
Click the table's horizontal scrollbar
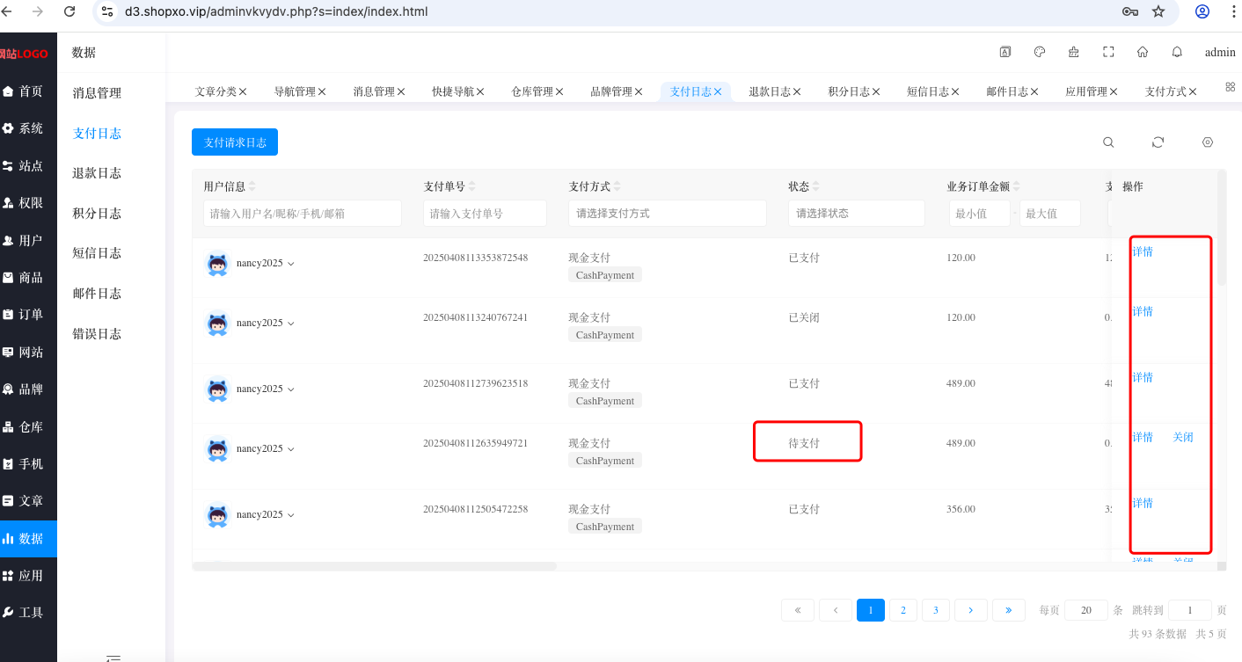(375, 566)
